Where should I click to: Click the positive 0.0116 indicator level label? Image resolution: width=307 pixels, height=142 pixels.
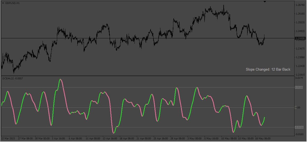pos(299,88)
